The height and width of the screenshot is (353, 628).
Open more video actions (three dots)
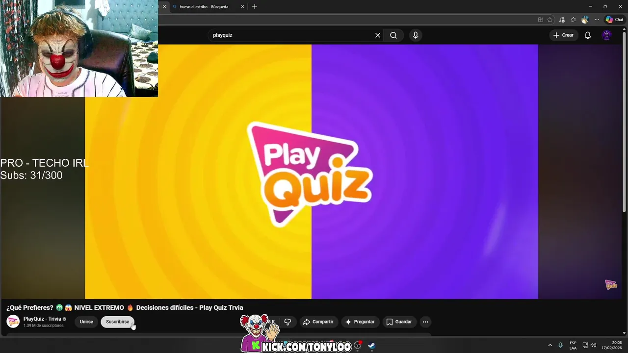point(425,322)
